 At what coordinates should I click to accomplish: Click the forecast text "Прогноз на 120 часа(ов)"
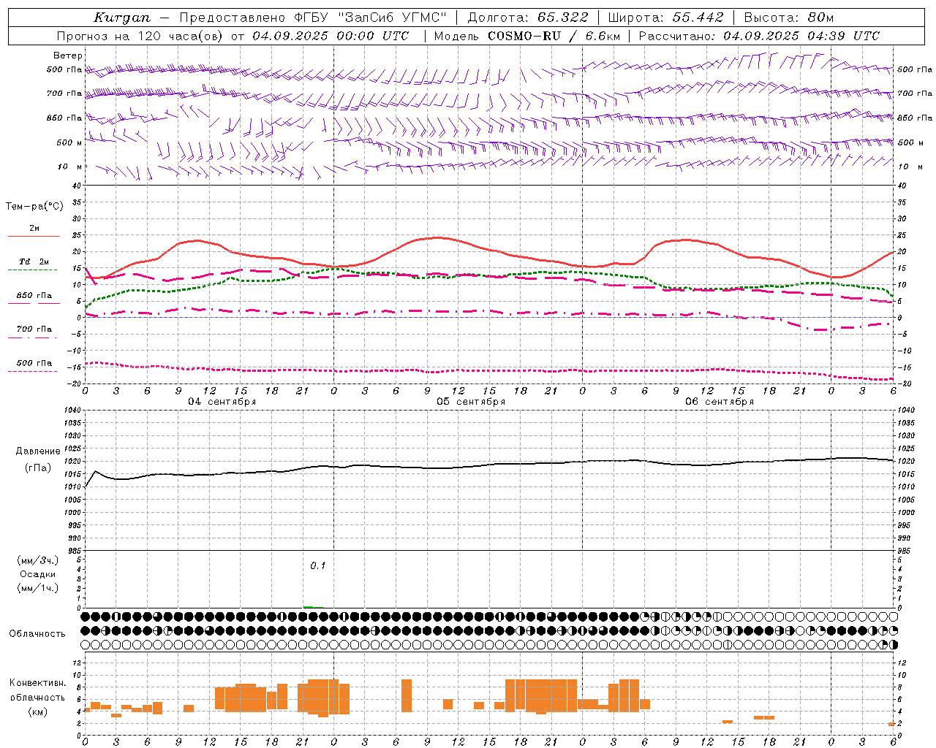coord(140,36)
